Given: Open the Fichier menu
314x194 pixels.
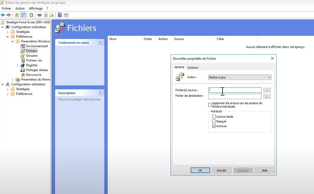Looking at the screenshot, I should [x=7, y=8].
